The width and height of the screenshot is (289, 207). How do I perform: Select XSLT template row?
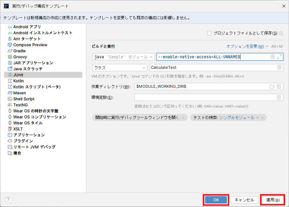point(43,129)
